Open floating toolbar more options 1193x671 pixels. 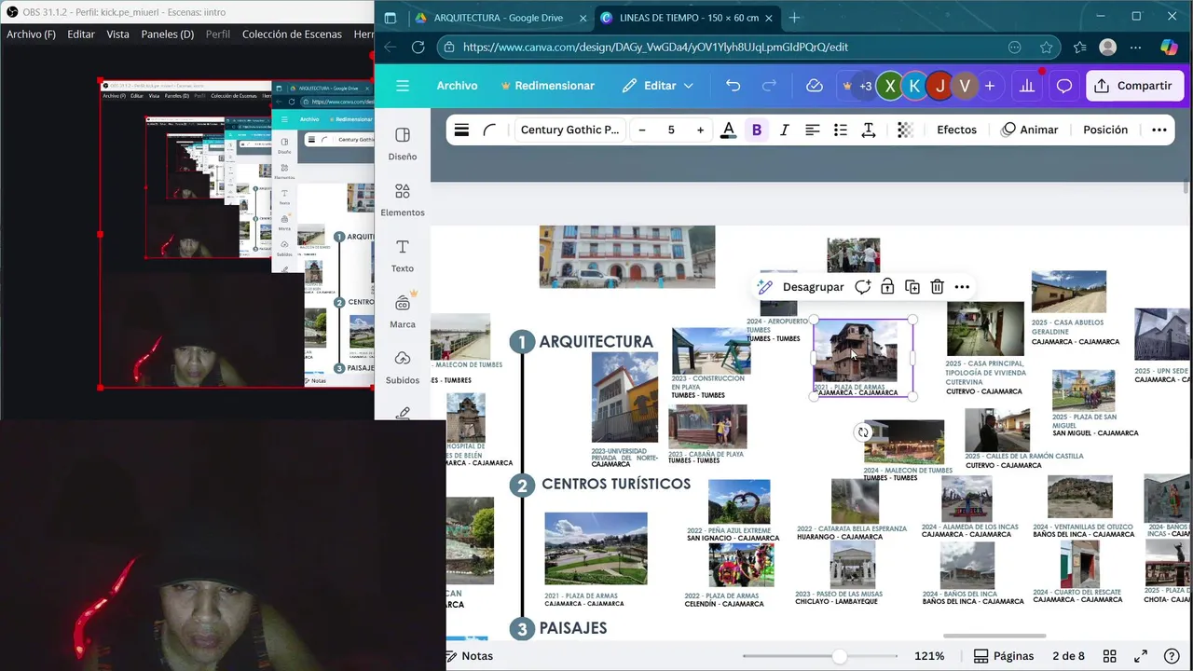click(x=963, y=287)
